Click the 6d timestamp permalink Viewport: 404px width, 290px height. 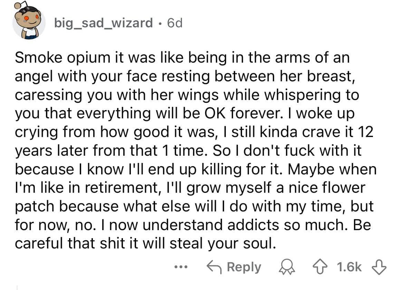(174, 23)
